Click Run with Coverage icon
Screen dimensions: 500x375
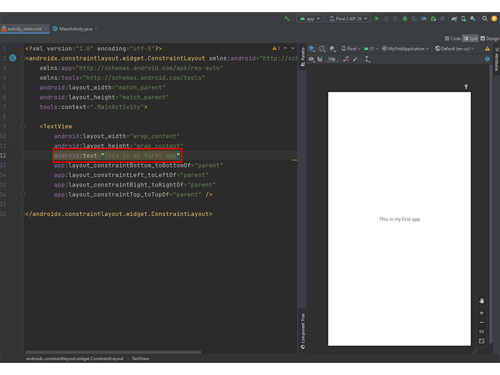pyautogui.click(x=414, y=19)
